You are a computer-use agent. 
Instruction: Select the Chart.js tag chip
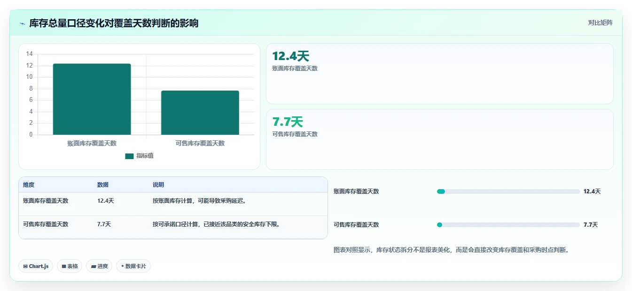[36, 266]
